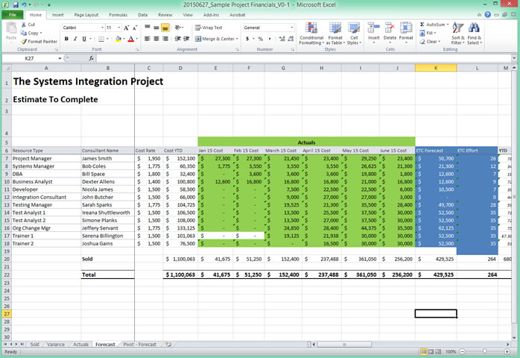
Task: Open the Font Color dropdown arrow
Action: click(x=136, y=39)
